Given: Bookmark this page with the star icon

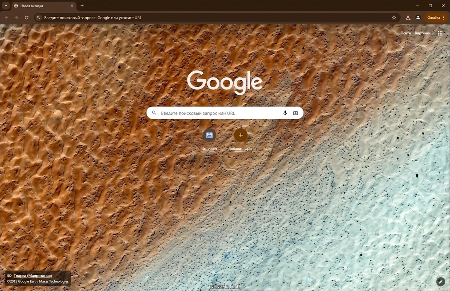Looking at the screenshot, I should (394, 18).
